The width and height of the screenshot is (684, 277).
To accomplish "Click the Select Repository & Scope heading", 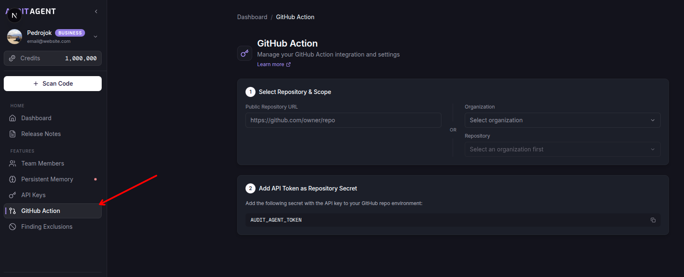I will tap(295, 92).
